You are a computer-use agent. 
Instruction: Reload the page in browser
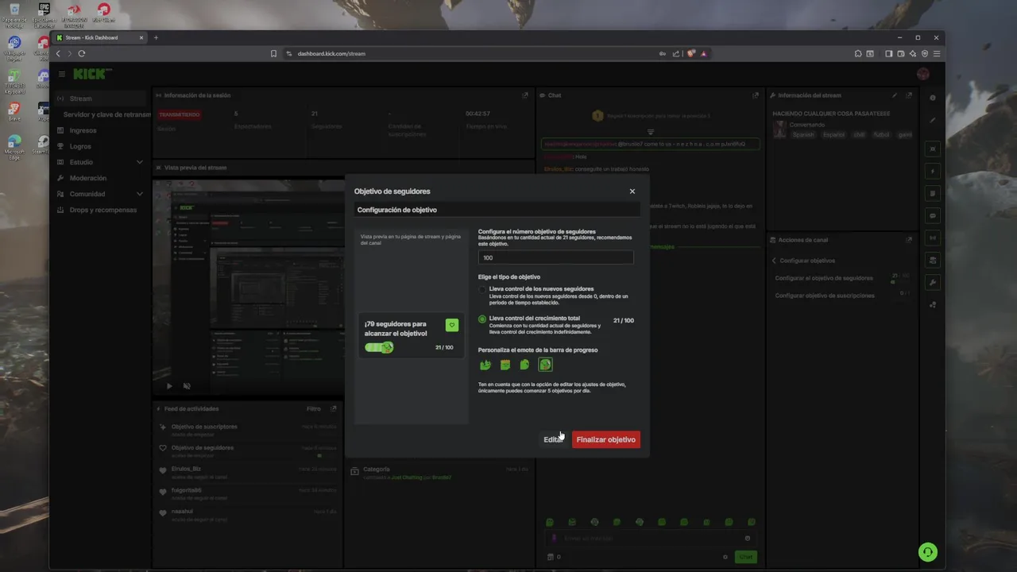pos(81,53)
